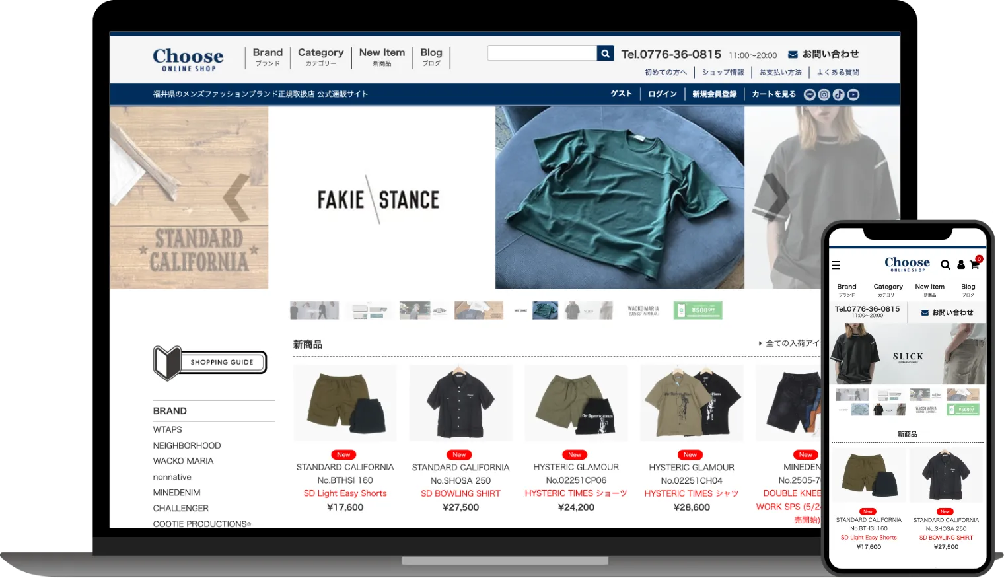This screenshot has width=1004, height=578.
Task: Tap the account user icon on phone
Action: (x=961, y=265)
